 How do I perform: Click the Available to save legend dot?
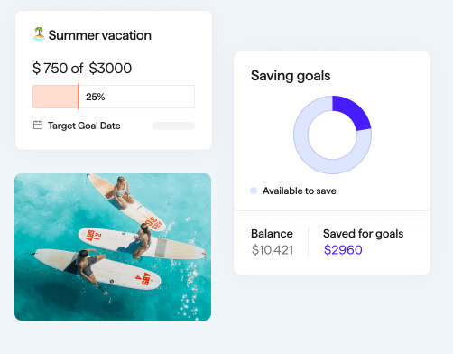coord(254,191)
